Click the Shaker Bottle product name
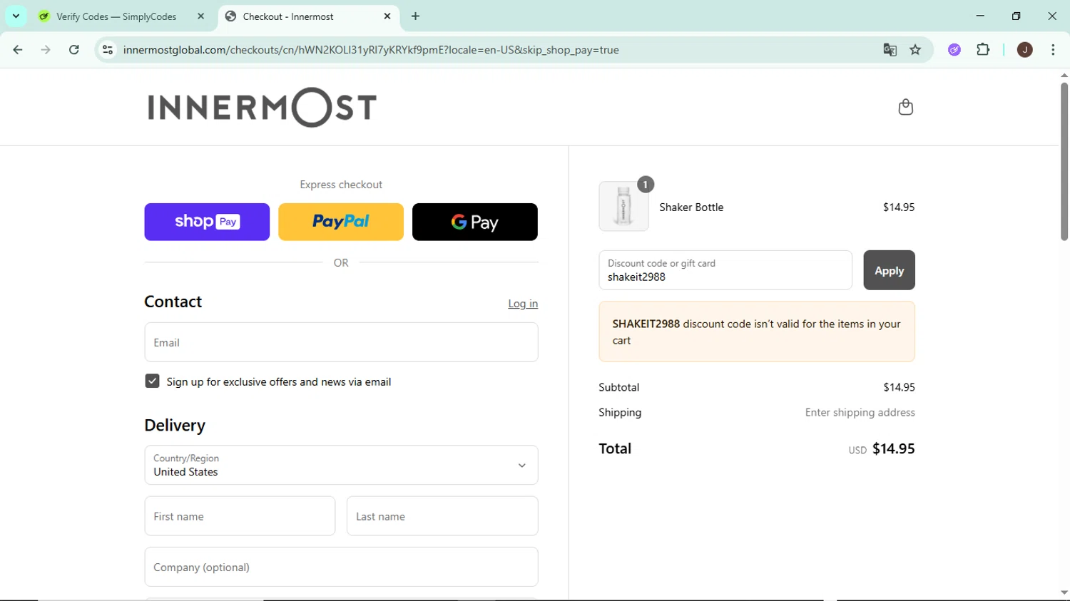 (691, 207)
